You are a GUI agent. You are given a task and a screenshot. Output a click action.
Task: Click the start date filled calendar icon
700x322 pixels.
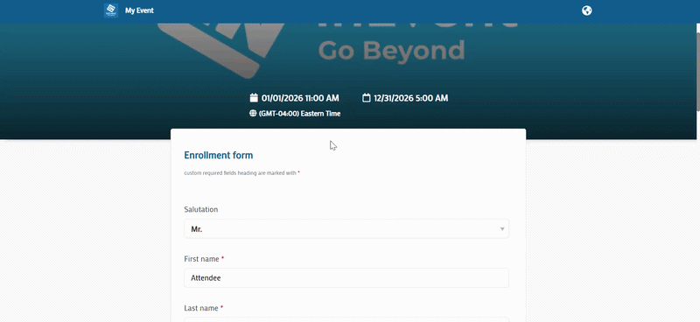click(x=254, y=98)
